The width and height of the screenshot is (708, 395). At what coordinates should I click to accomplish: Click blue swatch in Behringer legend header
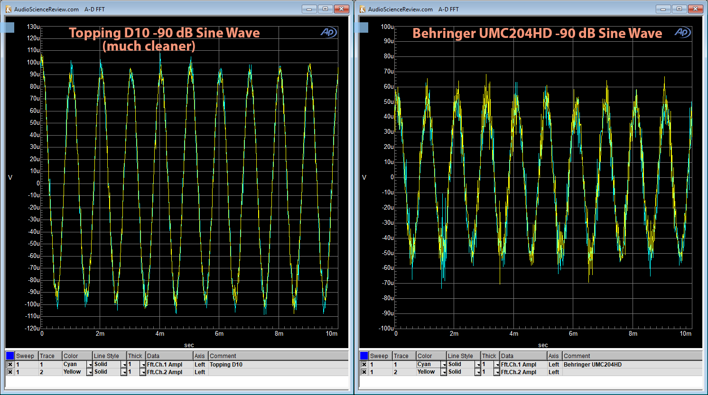[364, 356]
